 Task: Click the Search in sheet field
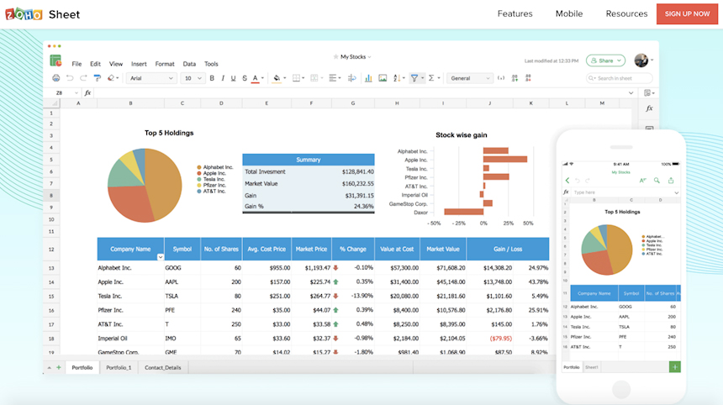(x=620, y=78)
